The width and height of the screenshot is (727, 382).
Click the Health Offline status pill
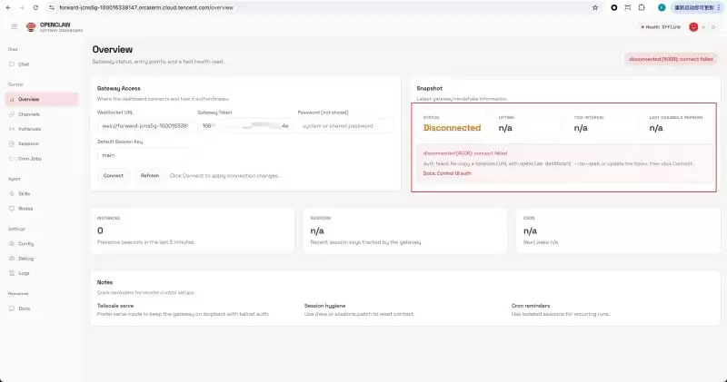click(x=661, y=27)
